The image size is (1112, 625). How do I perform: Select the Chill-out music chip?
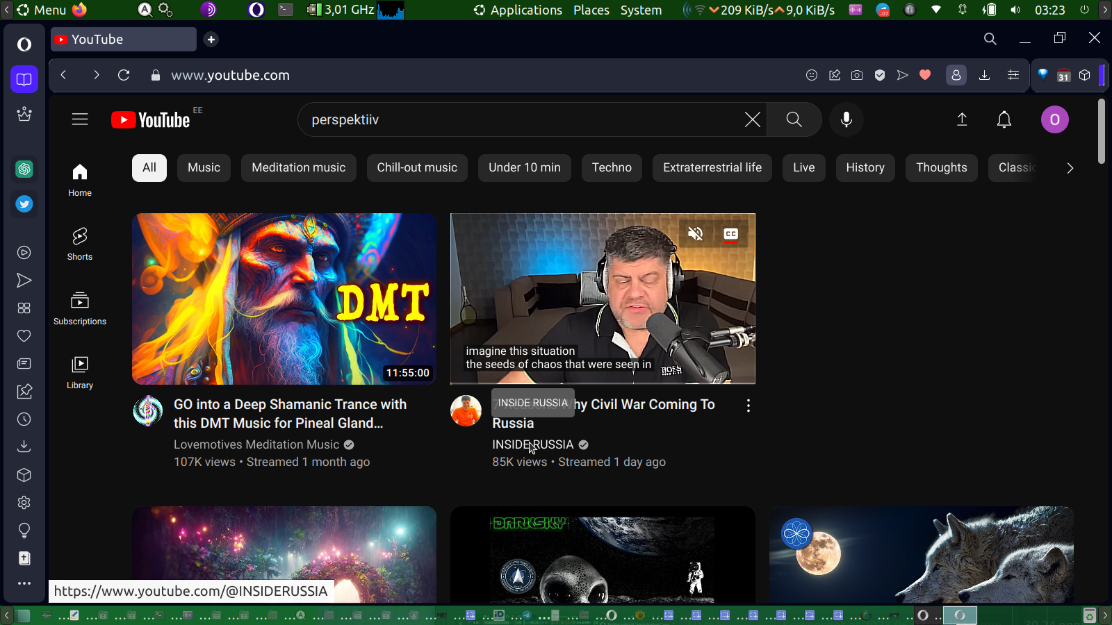(x=417, y=168)
